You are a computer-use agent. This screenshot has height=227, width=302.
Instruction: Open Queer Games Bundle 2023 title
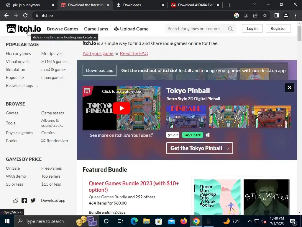(134, 187)
